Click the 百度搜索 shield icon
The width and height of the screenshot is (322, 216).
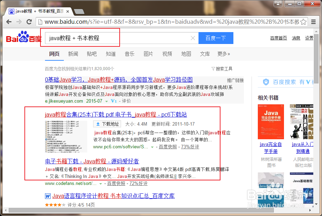266,82
